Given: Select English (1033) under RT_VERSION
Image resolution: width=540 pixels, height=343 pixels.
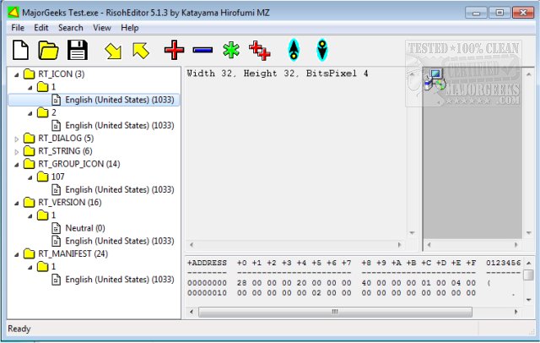Looking at the screenshot, I should coord(120,241).
